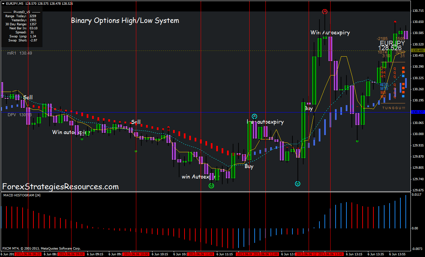Click the 130.715 price scale label
This screenshot has width=425, height=257.
point(418,11)
